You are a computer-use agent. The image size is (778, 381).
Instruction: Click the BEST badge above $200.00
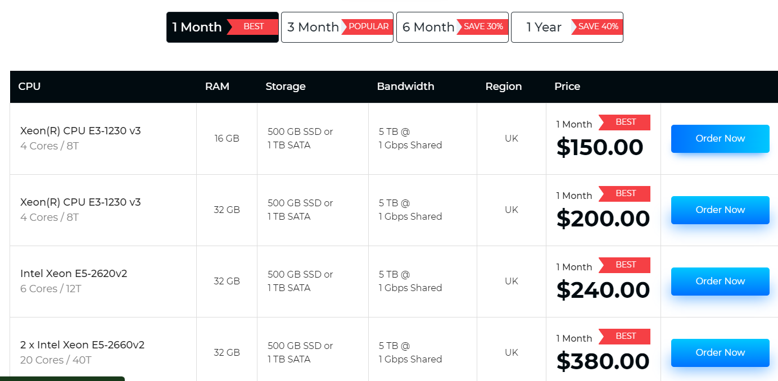tap(625, 193)
